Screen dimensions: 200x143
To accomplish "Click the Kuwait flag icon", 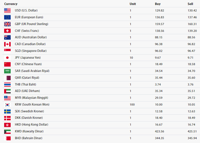I will [7, 131].
